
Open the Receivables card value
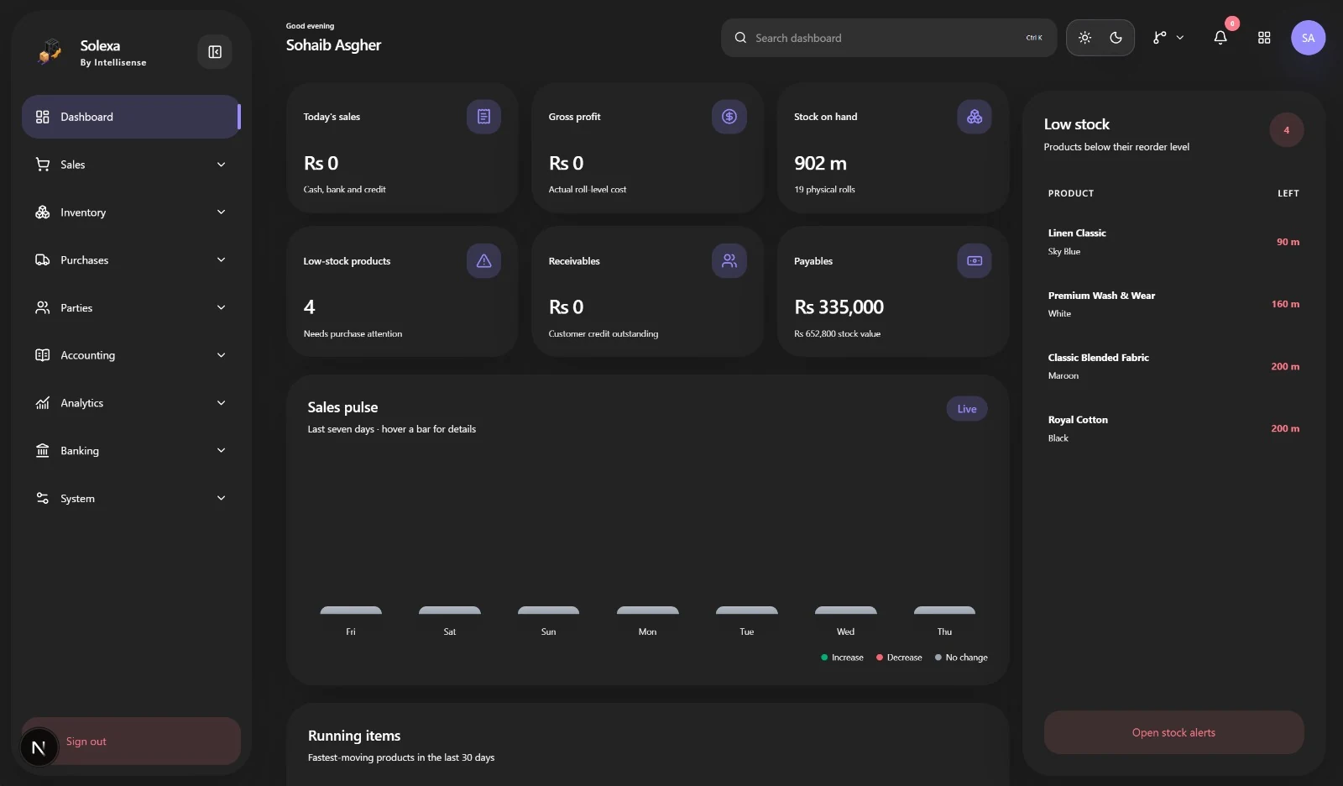coord(567,307)
